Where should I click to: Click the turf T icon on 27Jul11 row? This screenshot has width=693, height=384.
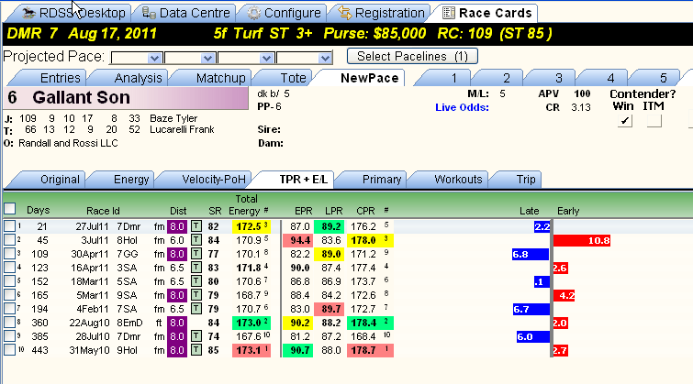pos(196,226)
